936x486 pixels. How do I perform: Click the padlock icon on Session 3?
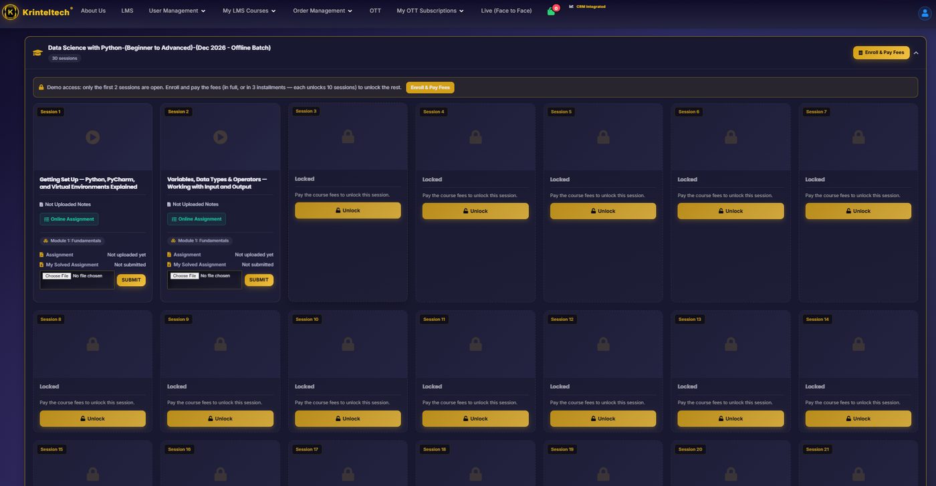(348, 136)
